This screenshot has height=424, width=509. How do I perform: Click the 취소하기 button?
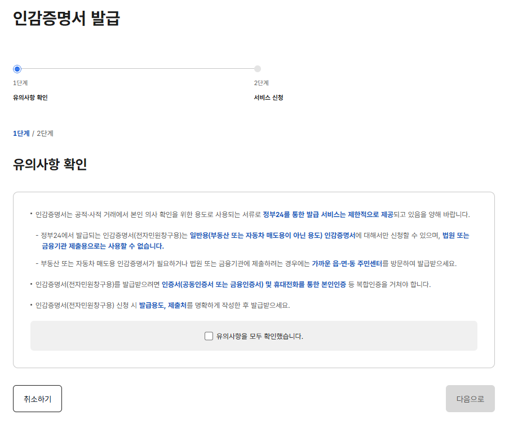click(37, 399)
